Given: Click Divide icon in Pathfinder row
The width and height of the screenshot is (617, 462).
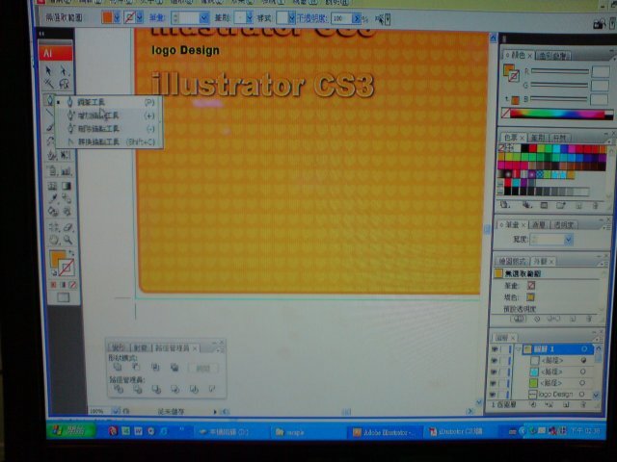Looking at the screenshot, I should pos(118,389).
